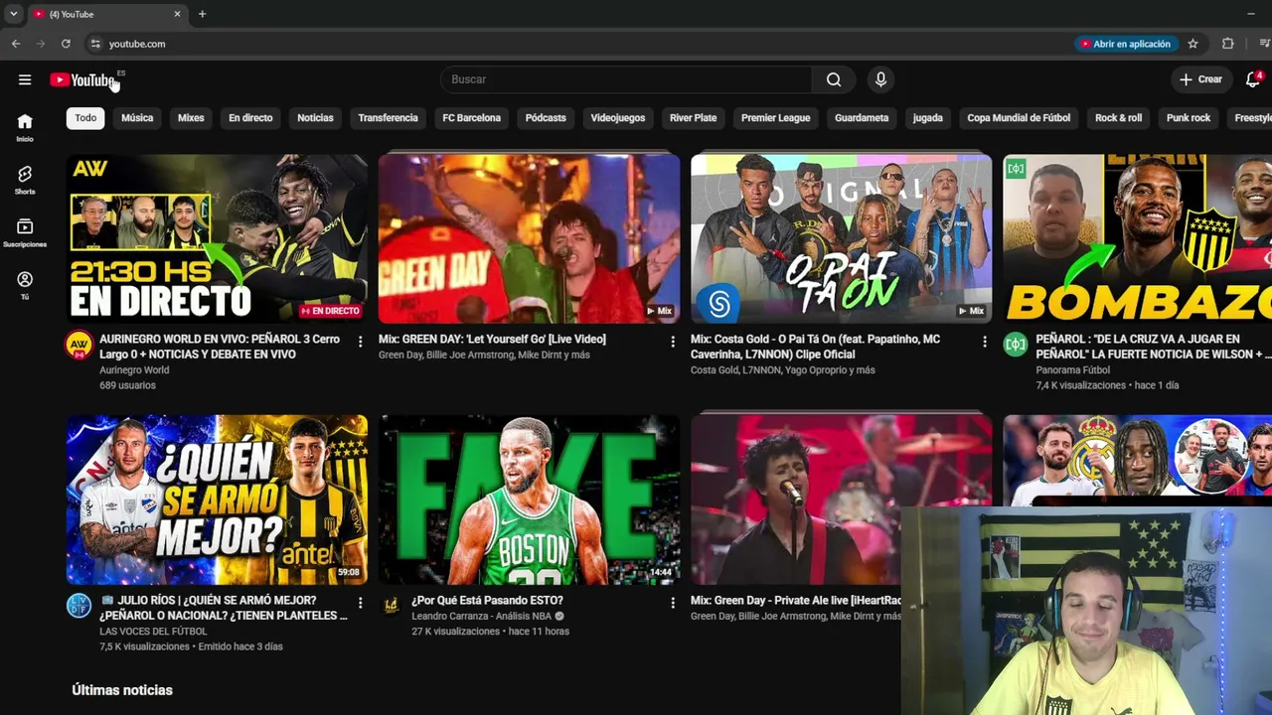Image resolution: width=1272 pixels, height=715 pixels.
Task: Click into the Buscar search field
Action: (626, 79)
